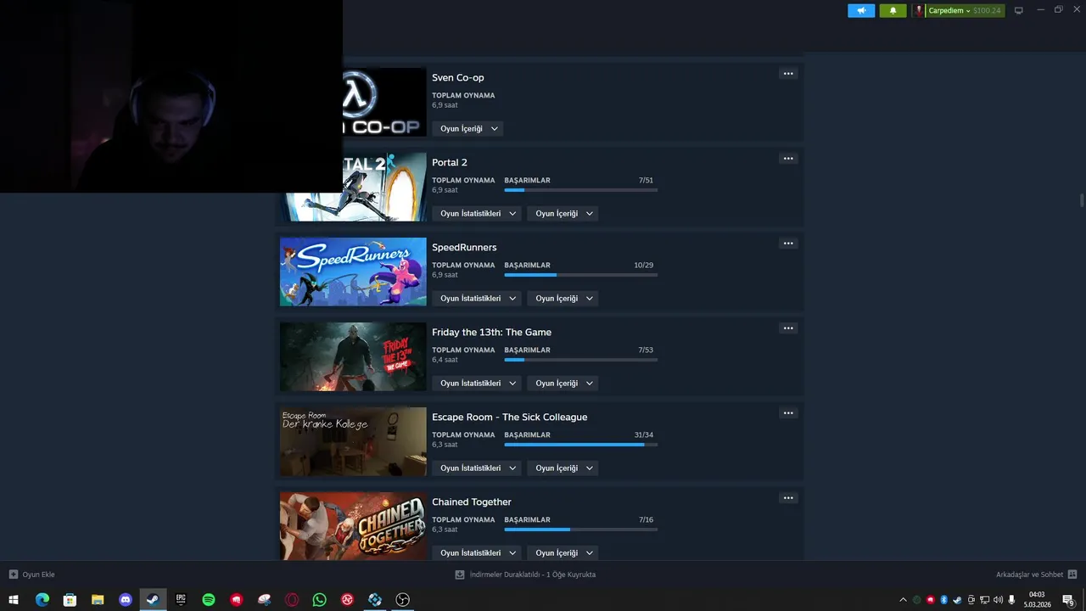Open Arkadaşlar ve Sohbet friends panel
This screenshot has width=1086, height=611.
click(1036, 575)
